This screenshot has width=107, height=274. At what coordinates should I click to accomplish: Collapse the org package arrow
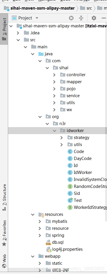pyautogui.click(x=40, y=117)
